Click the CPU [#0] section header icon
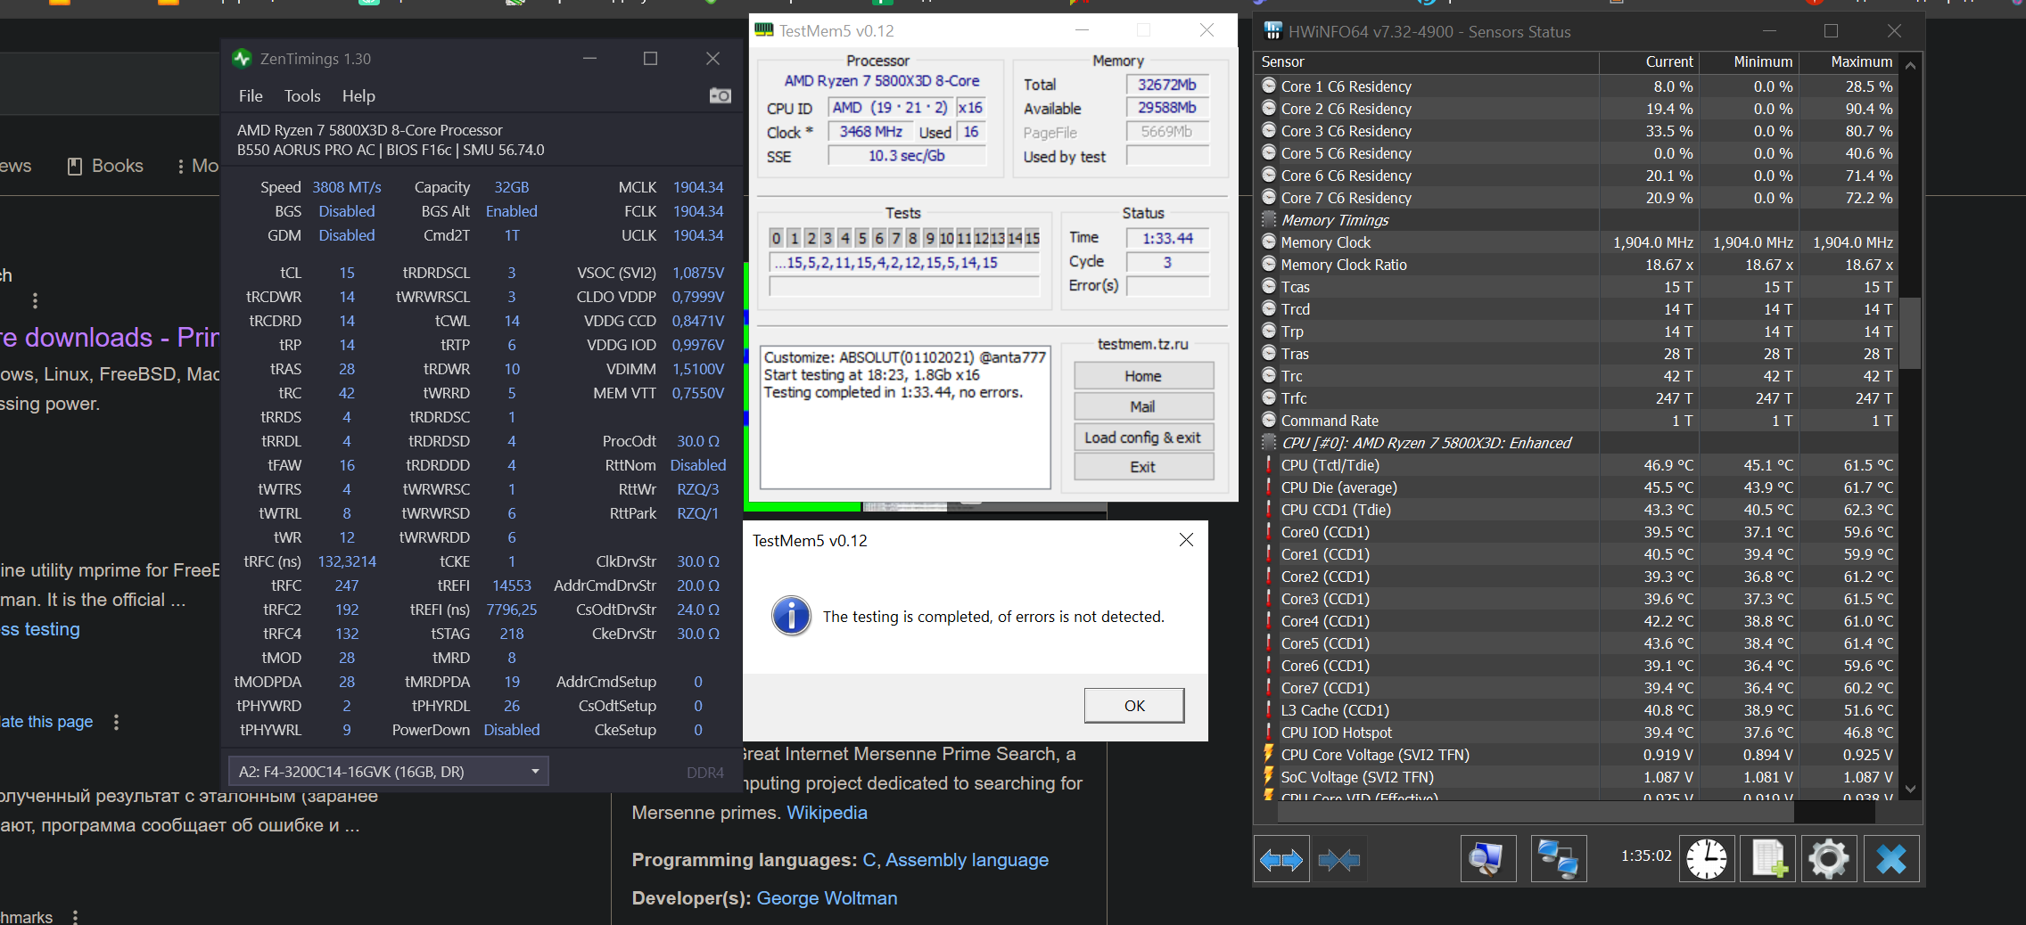The height and width of the screenshot is (925, 2026). [1269, 443]
